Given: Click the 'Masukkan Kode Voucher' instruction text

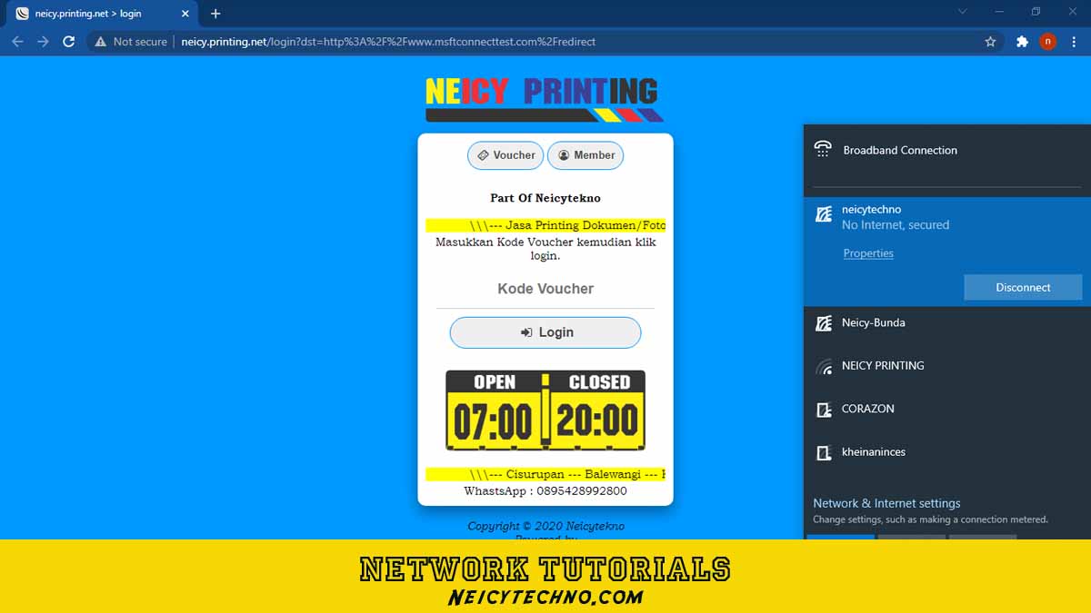Looking at the screenshot, I should [545, 249].
